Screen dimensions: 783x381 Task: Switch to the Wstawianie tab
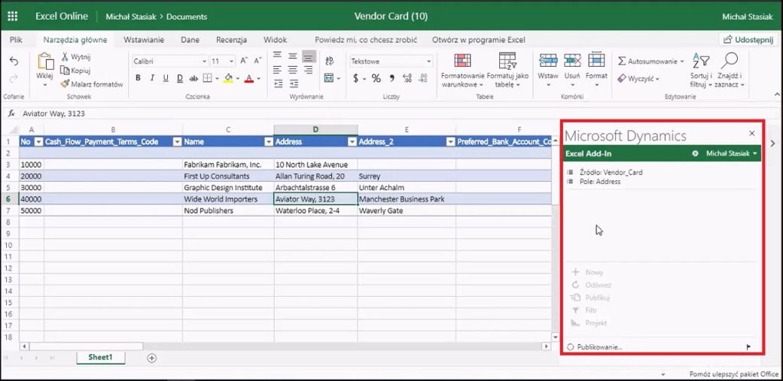[144, 40]
